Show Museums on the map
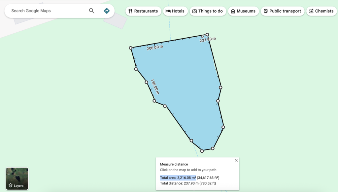The height and width of the screenshot is (192, 338). (243, 11)
